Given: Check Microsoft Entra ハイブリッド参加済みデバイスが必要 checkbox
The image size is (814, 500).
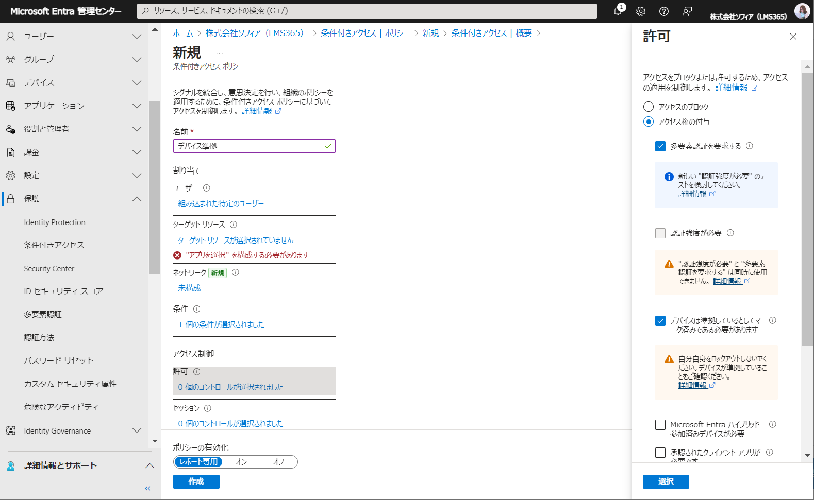Looking at the screenshot, I should click(660, 425).
